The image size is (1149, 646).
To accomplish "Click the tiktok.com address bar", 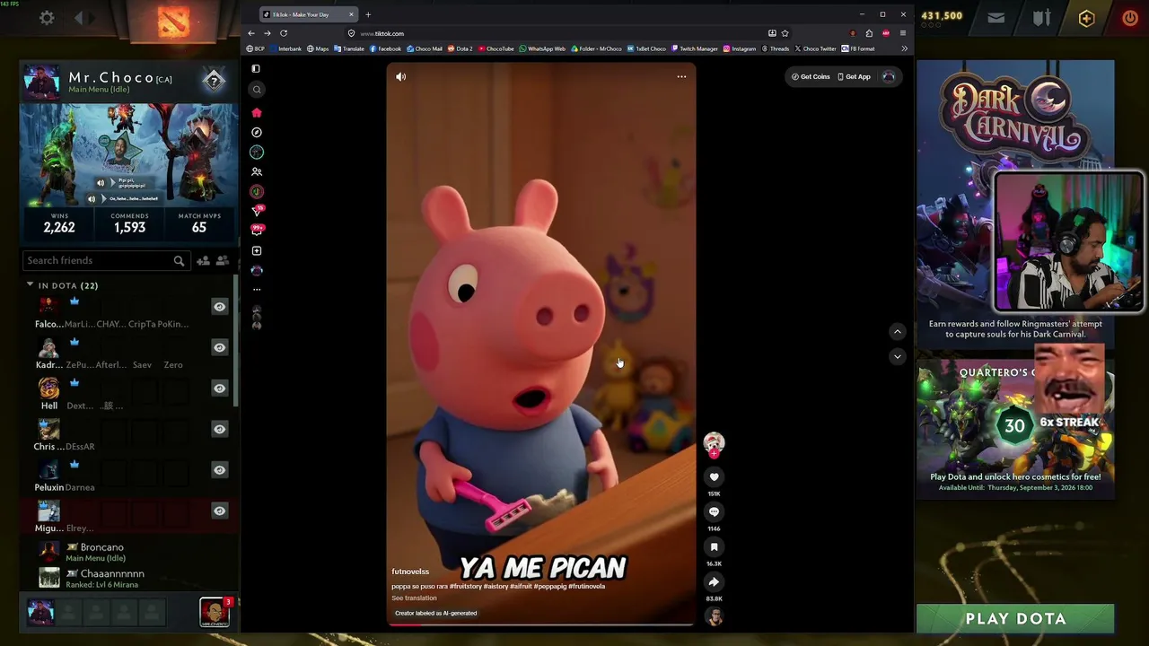I will [557, 33].
